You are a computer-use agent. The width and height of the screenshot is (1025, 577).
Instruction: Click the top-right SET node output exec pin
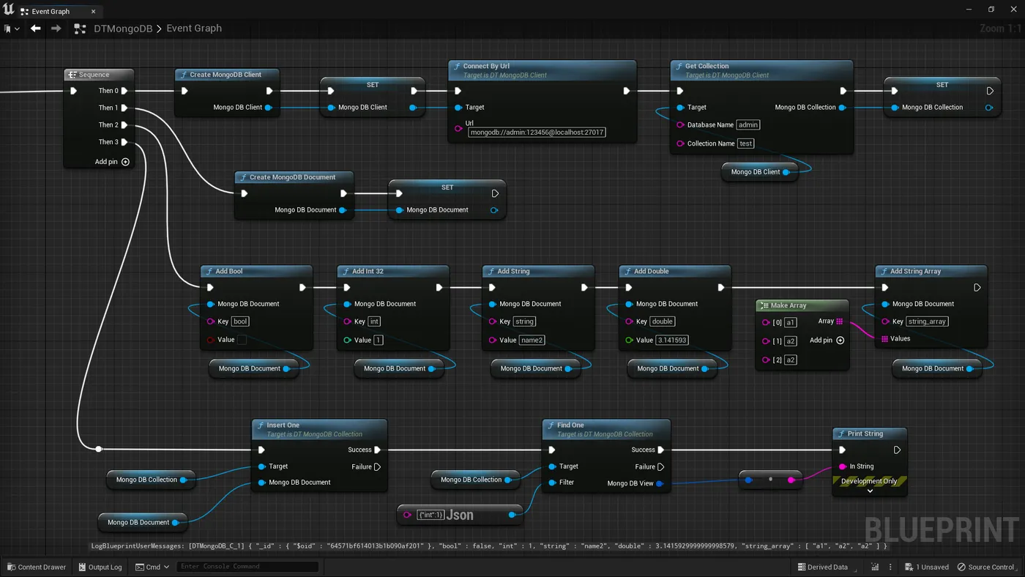click(990, 91)
